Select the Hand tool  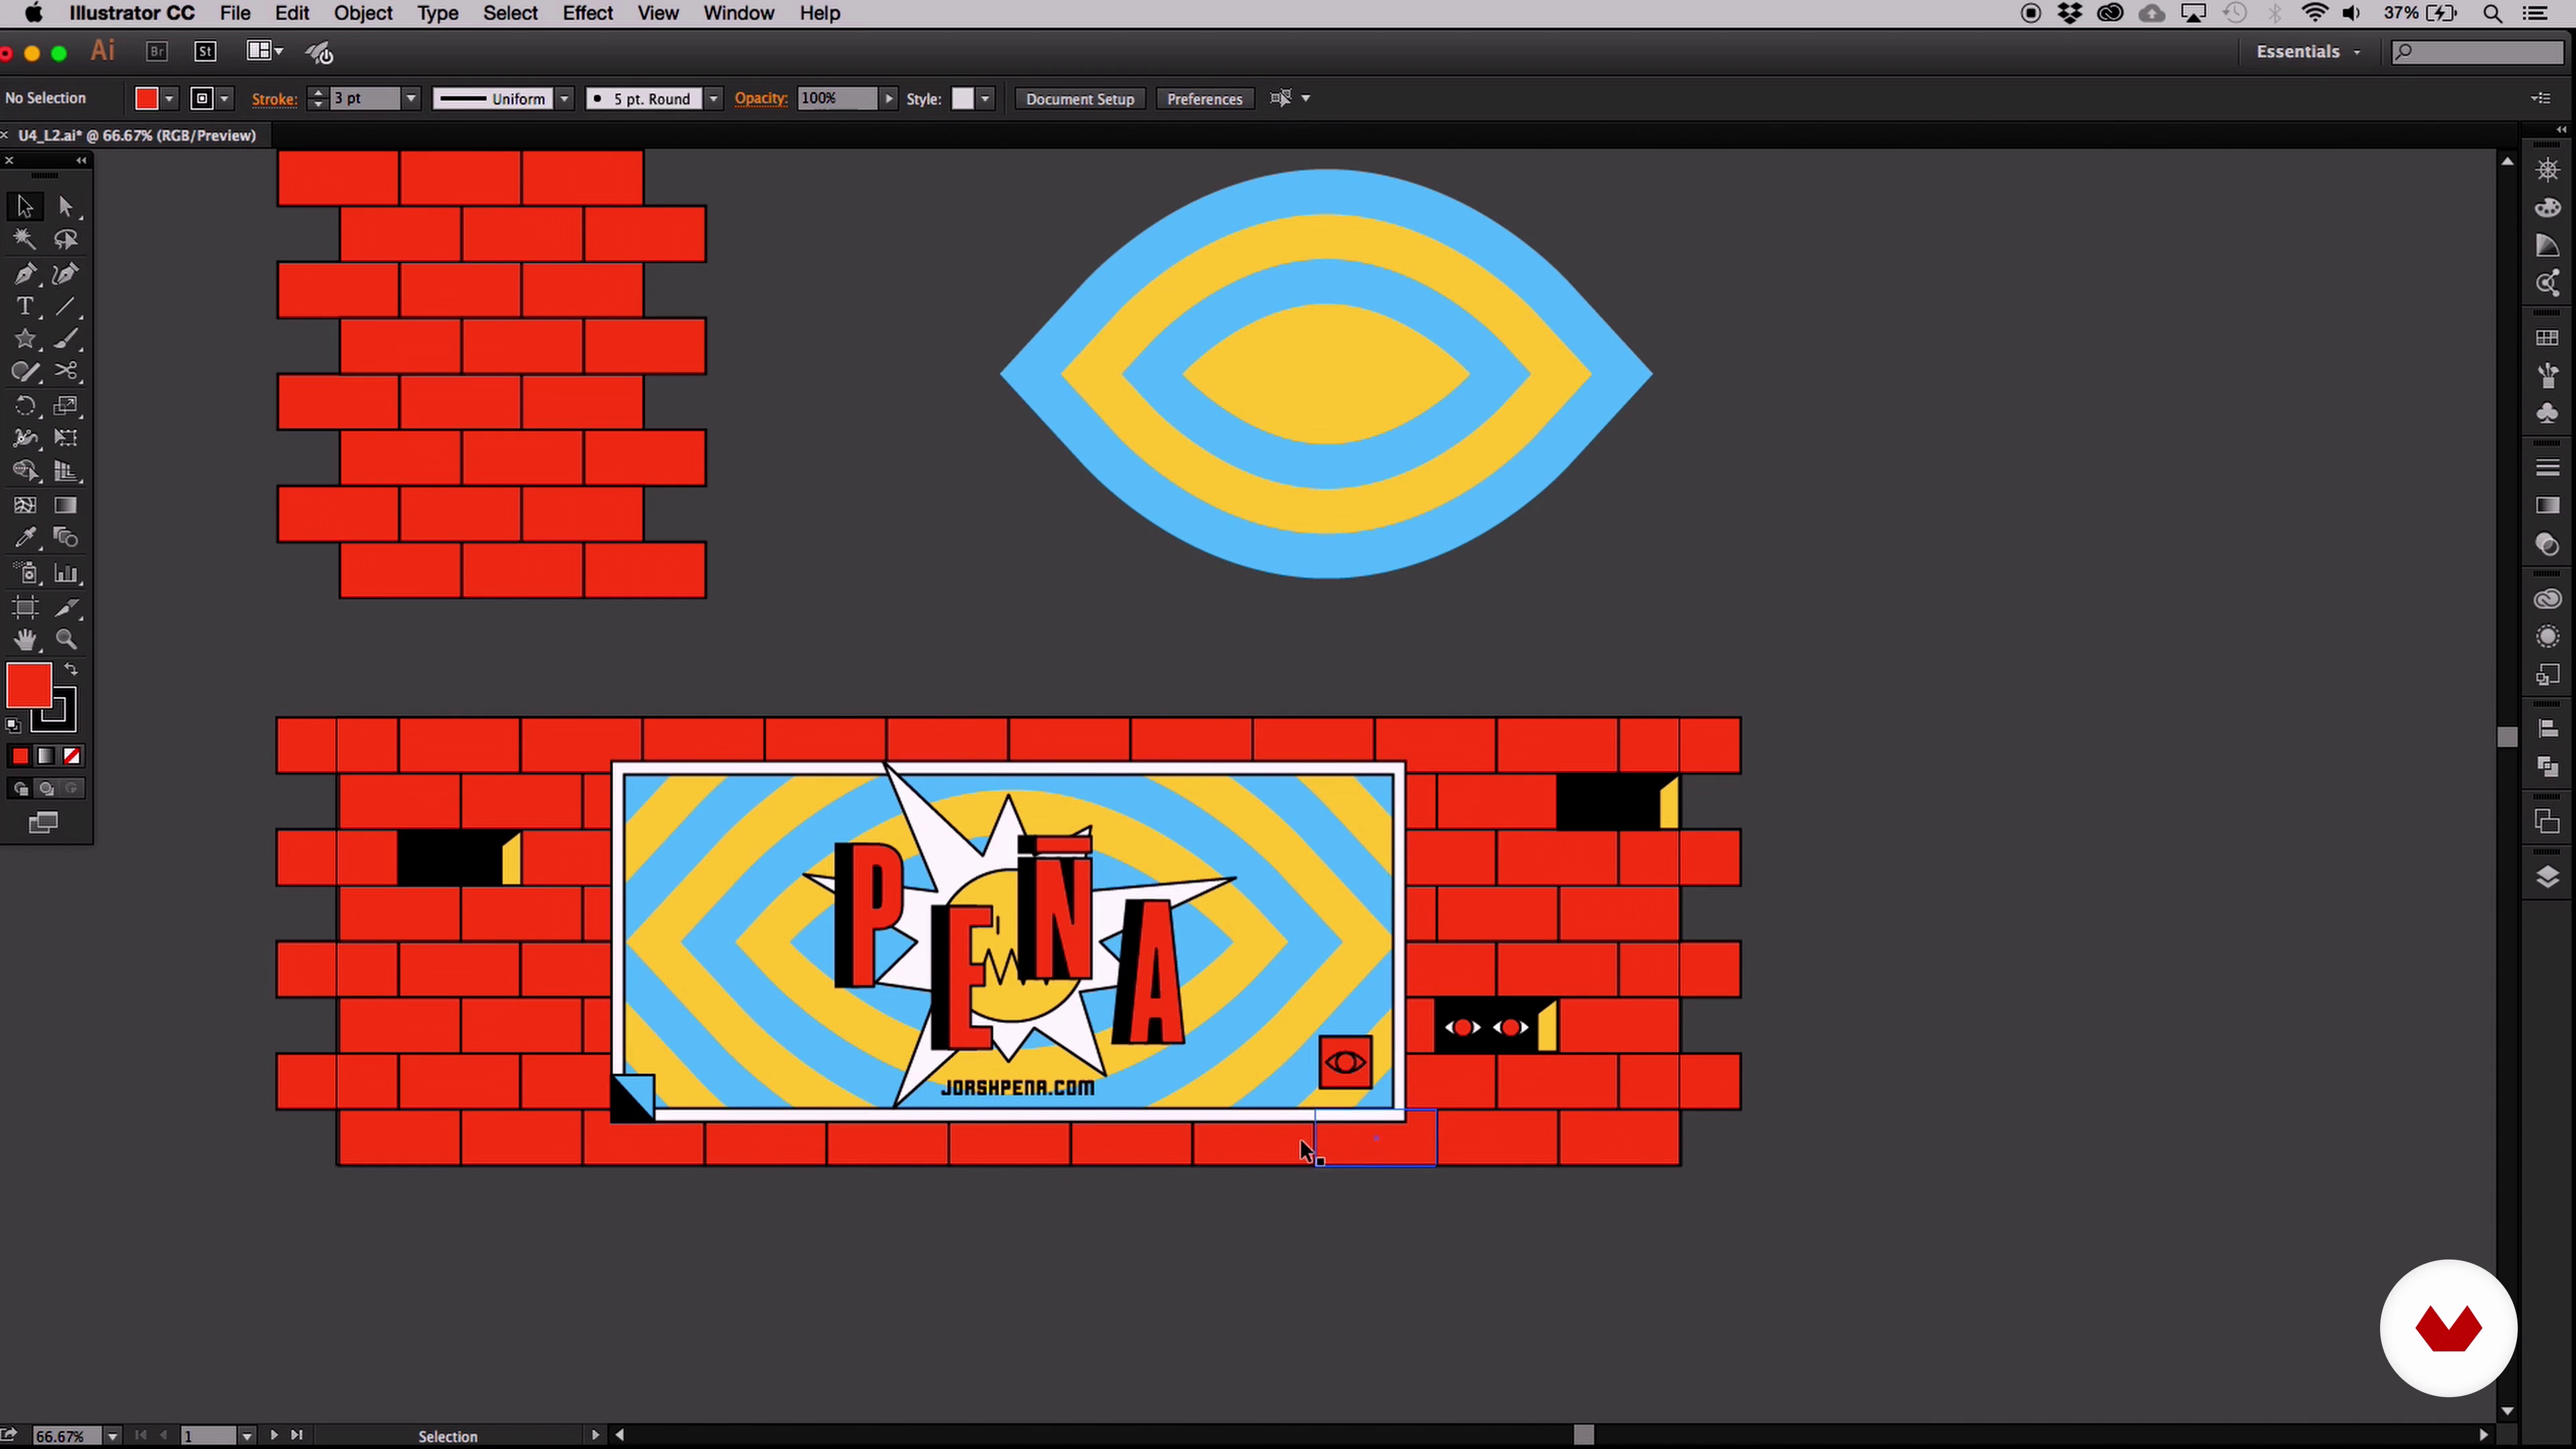(25, 640)
